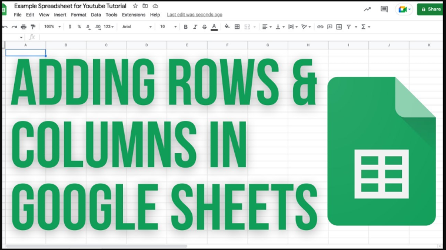Screen dimensions: 446x250
Task: Print the spreadsheet with printer icon
Action: click(x=24, y=27)
